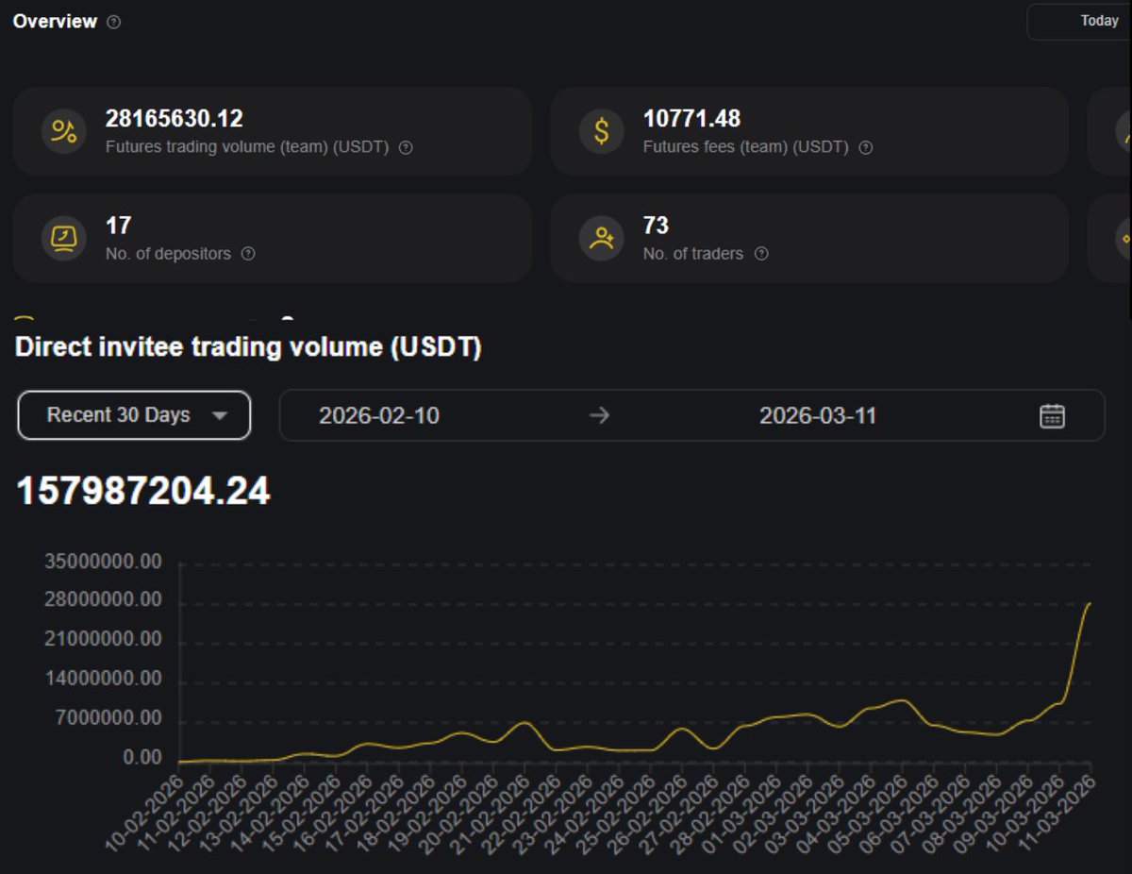Click the total 157987204.24 value

point(143,491)
